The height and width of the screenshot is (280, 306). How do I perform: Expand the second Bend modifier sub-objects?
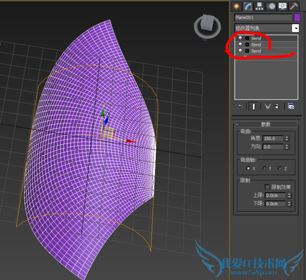247,45
